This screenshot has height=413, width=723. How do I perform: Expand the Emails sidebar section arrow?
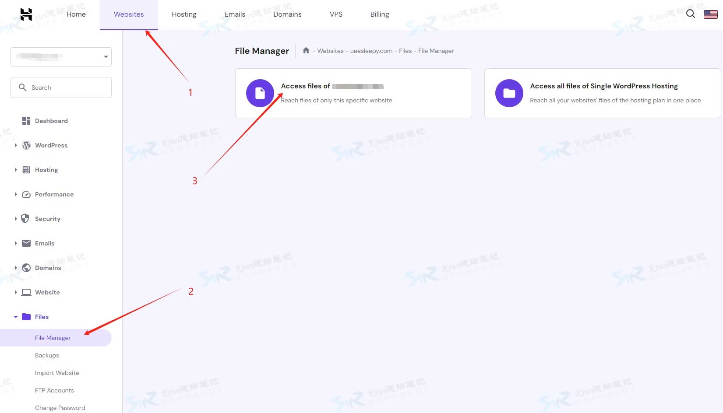[16, 243]
